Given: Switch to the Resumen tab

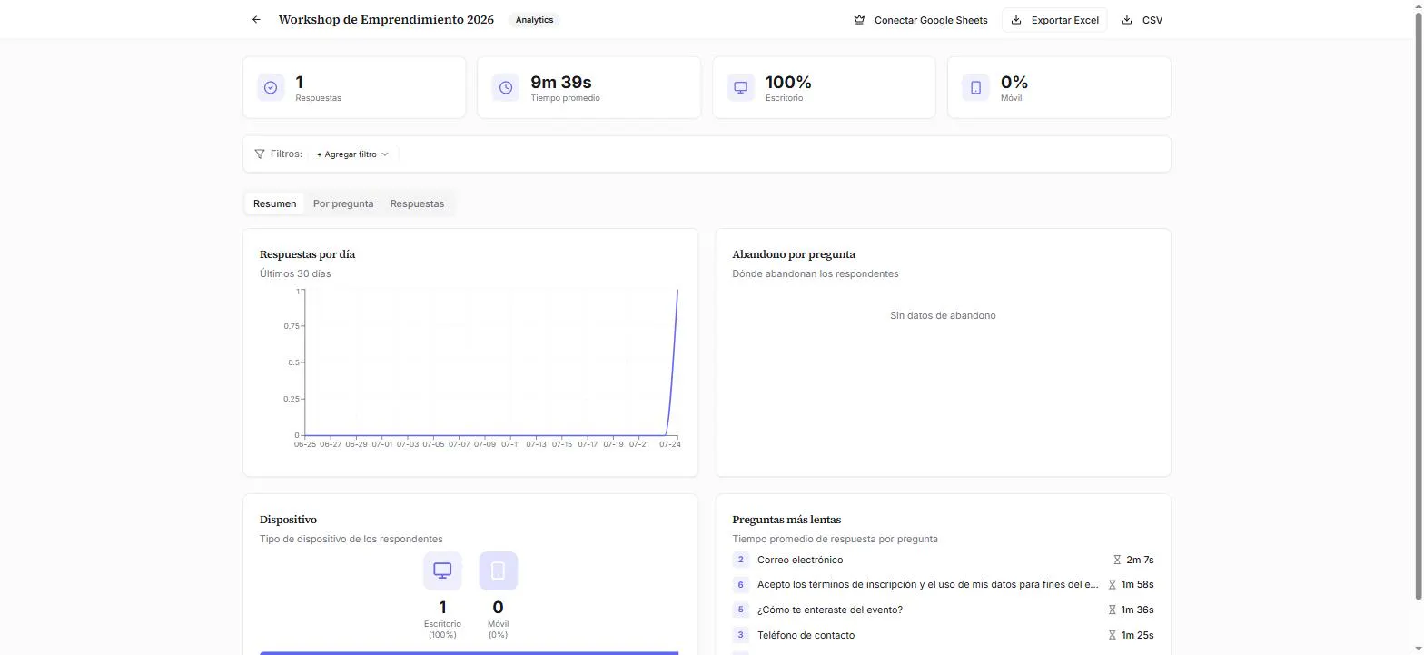Looking at the screenshot, I should [274, 203].
